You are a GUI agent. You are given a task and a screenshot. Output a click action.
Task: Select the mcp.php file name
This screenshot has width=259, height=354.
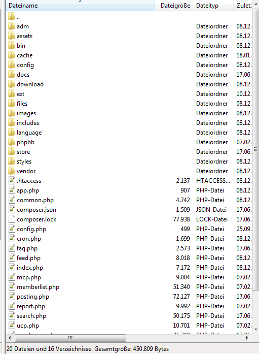tap(29, 277)
